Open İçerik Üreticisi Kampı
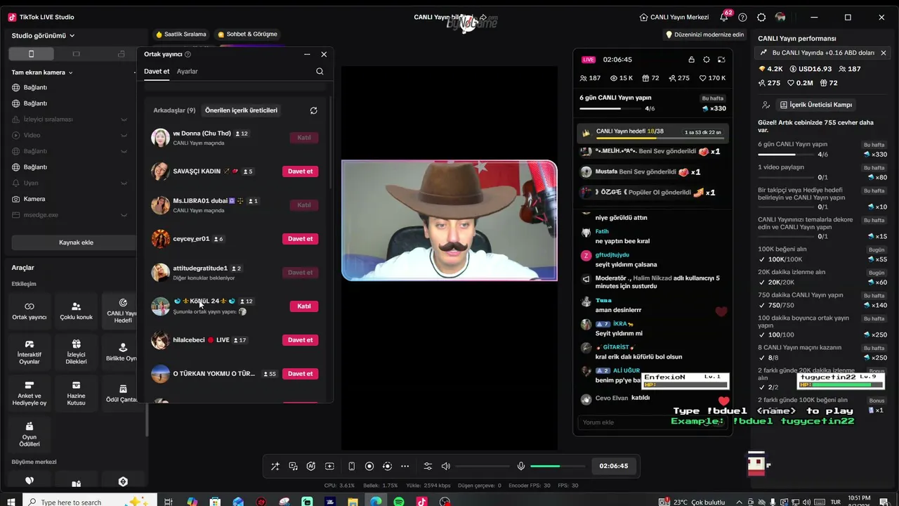Screen dimensions: 899x506 [815, 105]
